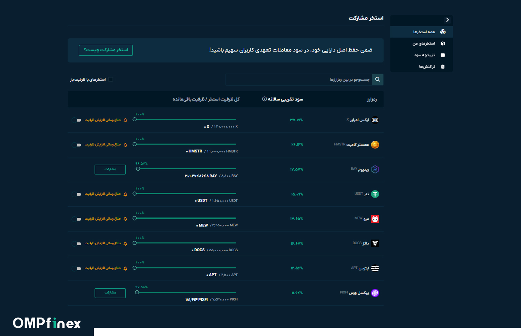521x336 pixels.
Task: Click the transactions clipboard icon
Action: [443, 67]
